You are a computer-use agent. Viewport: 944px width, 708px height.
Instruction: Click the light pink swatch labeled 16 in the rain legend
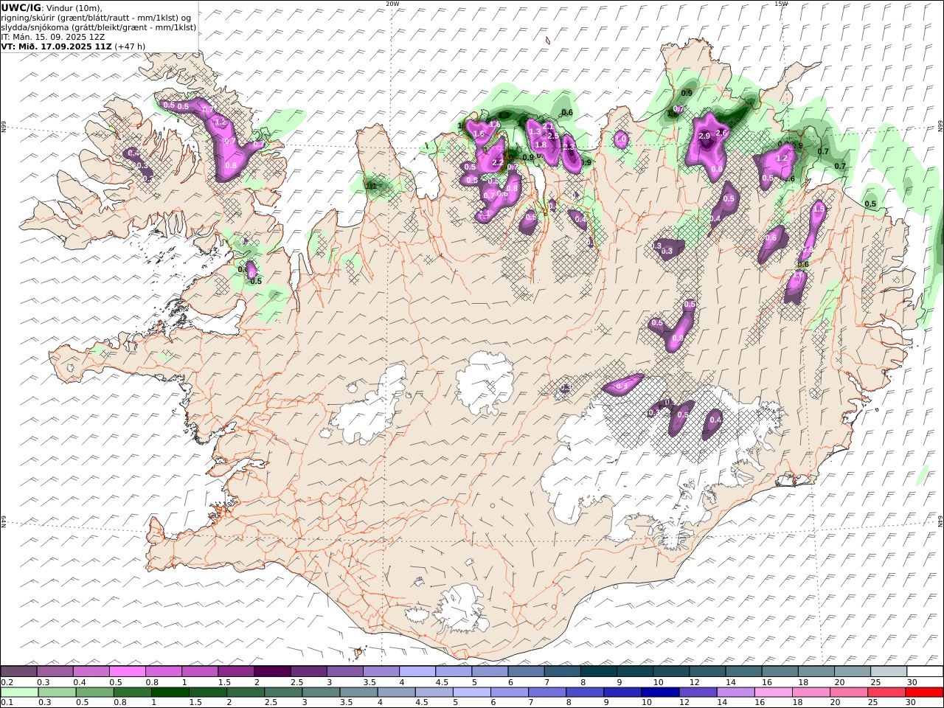773,693
